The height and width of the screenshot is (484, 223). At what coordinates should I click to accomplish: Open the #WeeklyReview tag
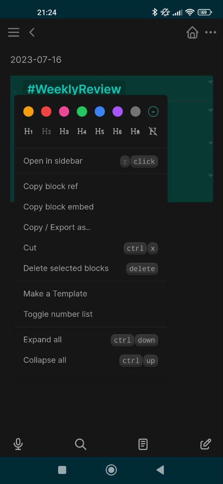point(74,89)
